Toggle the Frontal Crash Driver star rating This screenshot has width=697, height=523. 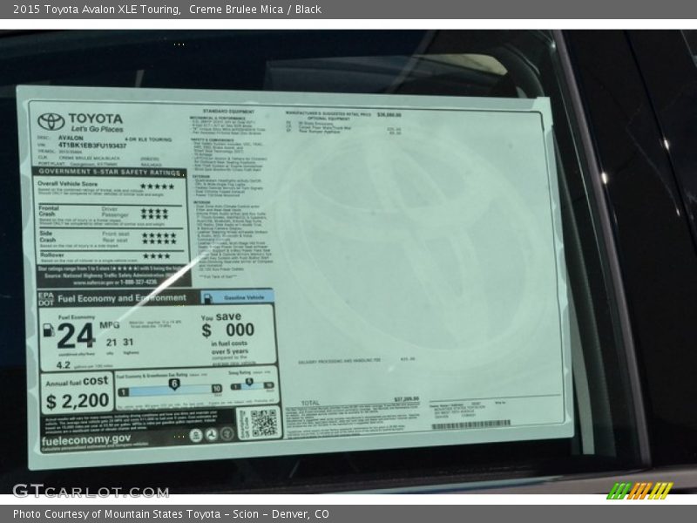point(156,210)
